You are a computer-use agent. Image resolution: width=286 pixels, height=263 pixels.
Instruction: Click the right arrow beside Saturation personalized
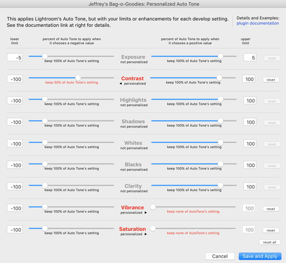coord(146,234)
